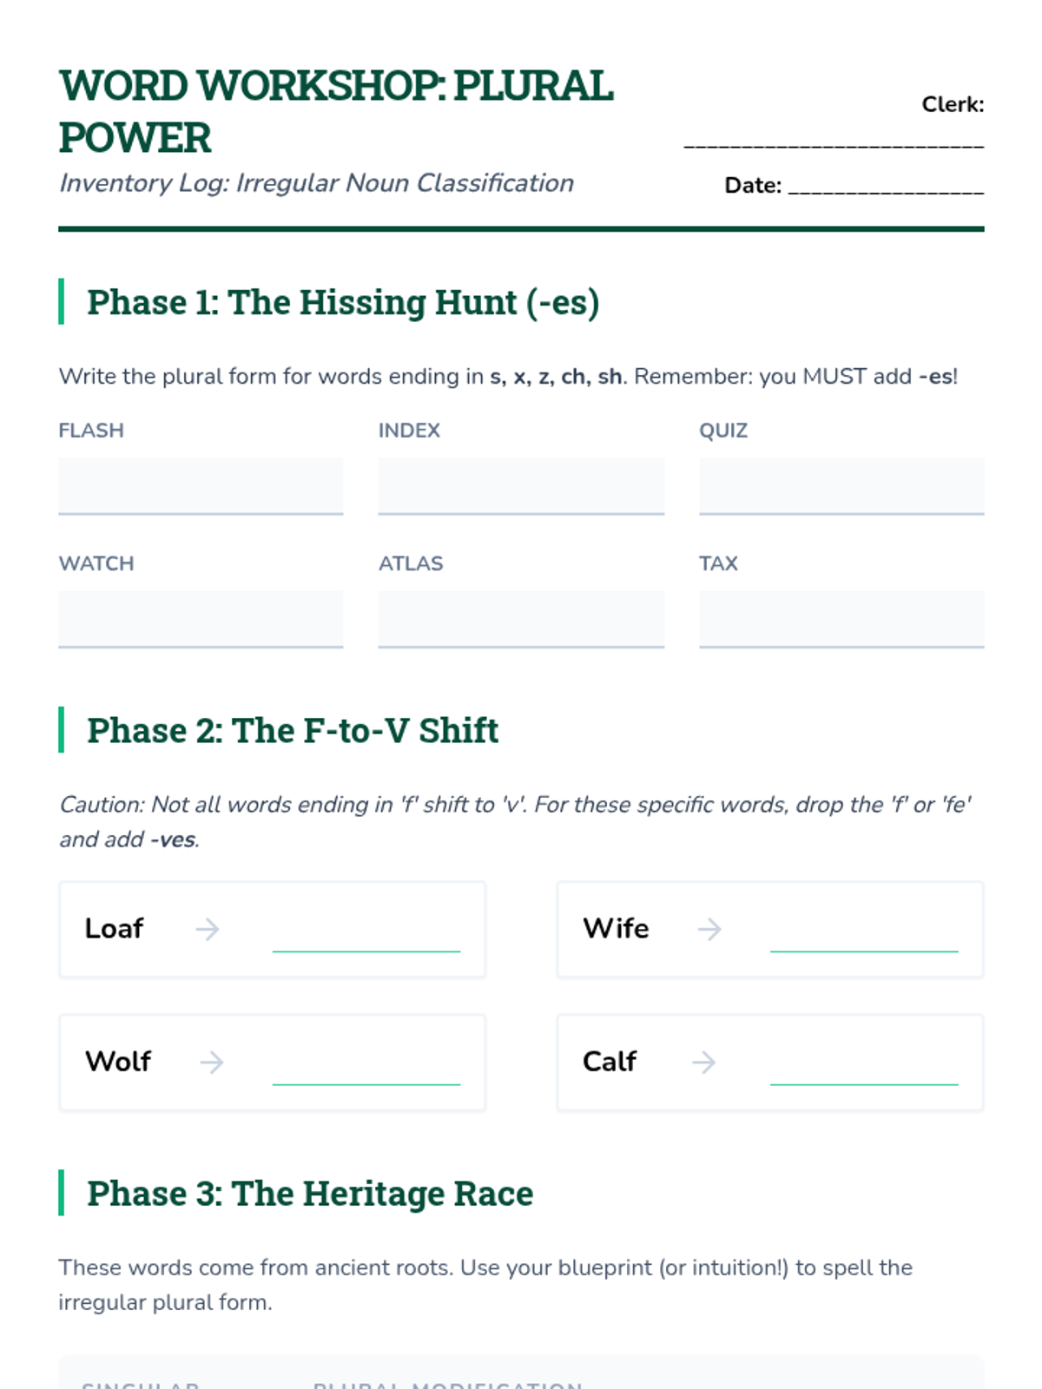Click the Word Workshop Plural Power title
Screen dimensions: 1042x1389
336,111
